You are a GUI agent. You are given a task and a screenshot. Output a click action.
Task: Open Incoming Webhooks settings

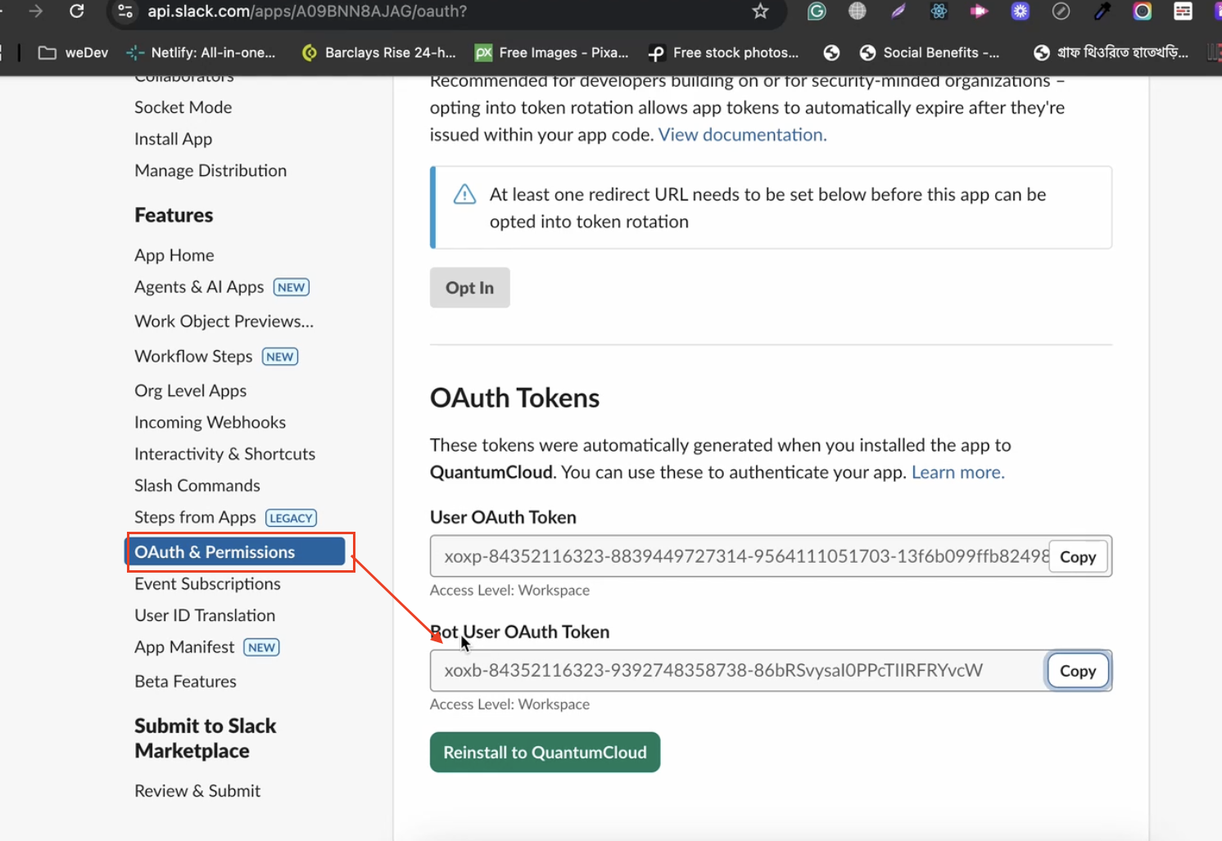pos(210,423)
